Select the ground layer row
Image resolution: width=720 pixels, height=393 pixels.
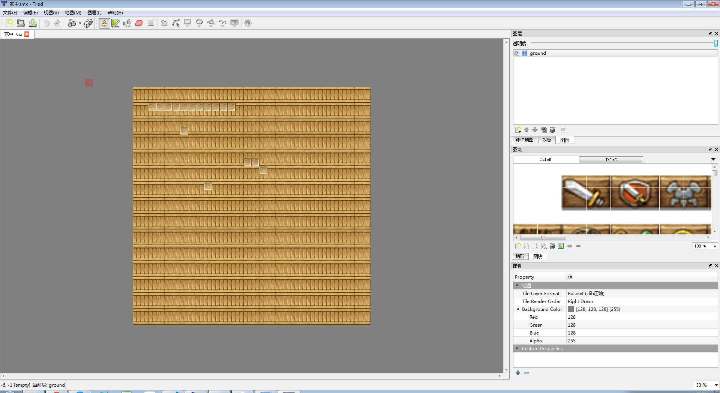click(615, 53)
